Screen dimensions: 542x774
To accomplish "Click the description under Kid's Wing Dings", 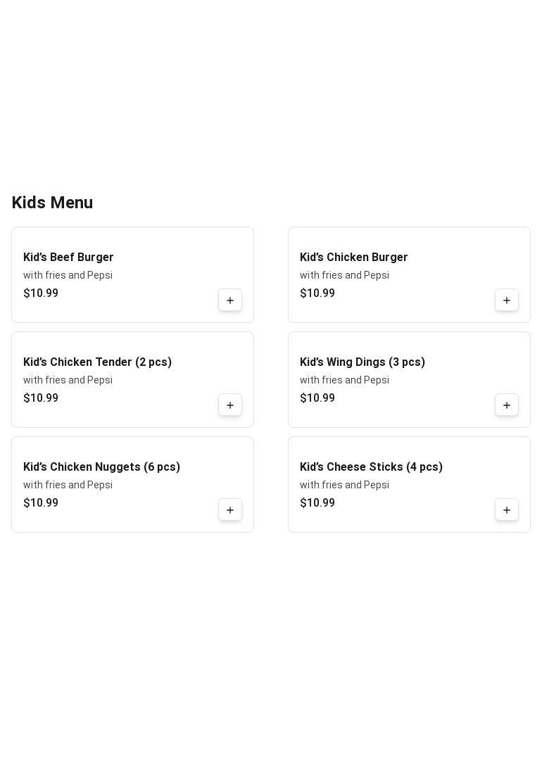I will [344, 380].
